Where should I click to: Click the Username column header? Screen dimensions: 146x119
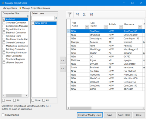click(x=133, y=24)
